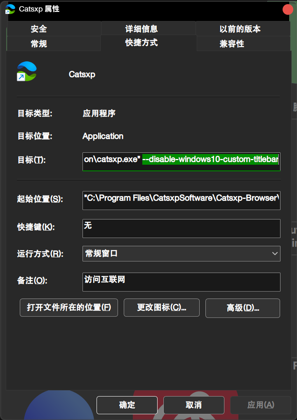Viewport: 297px width, 420px height.
Task: Click the 应用程序 target type value
Action: click(99, 113)
